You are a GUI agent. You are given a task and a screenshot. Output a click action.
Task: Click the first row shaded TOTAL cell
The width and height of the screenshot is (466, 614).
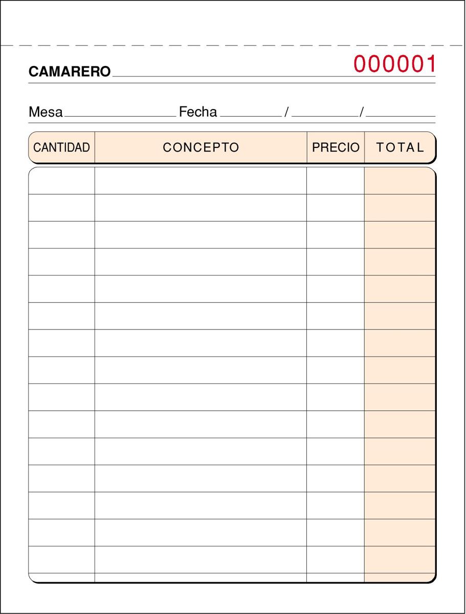400,181
